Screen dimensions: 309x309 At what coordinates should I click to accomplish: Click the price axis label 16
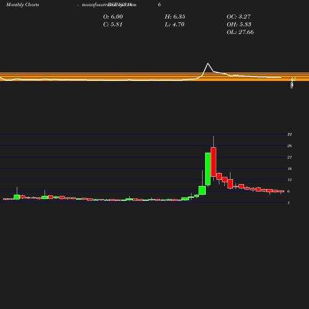pyautogui.click(x=290, y=169)
